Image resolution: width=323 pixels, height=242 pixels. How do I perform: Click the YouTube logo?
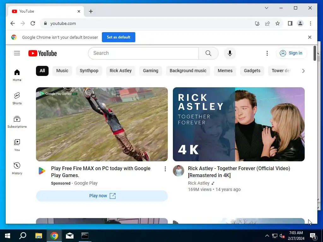coord(43,53)
